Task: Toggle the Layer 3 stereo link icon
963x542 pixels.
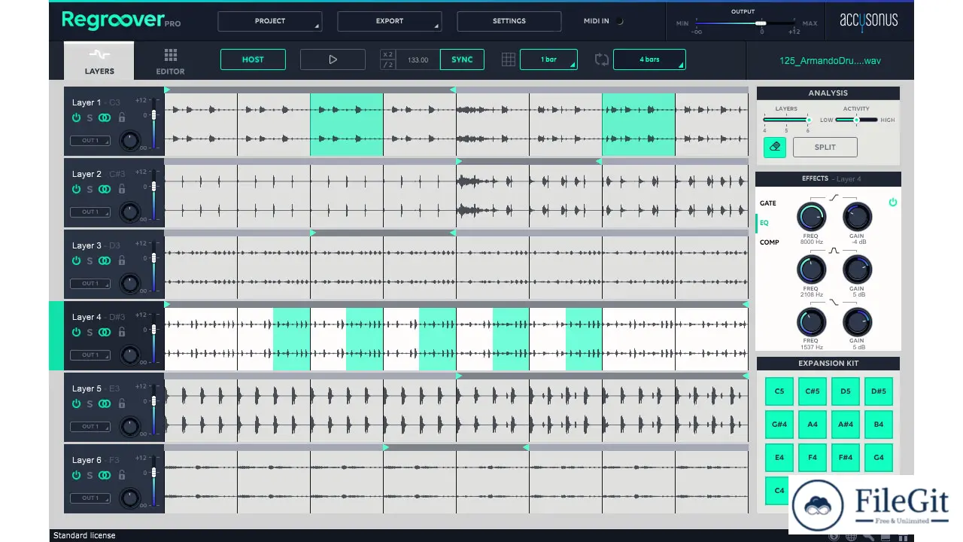Action: click(105, 260)
